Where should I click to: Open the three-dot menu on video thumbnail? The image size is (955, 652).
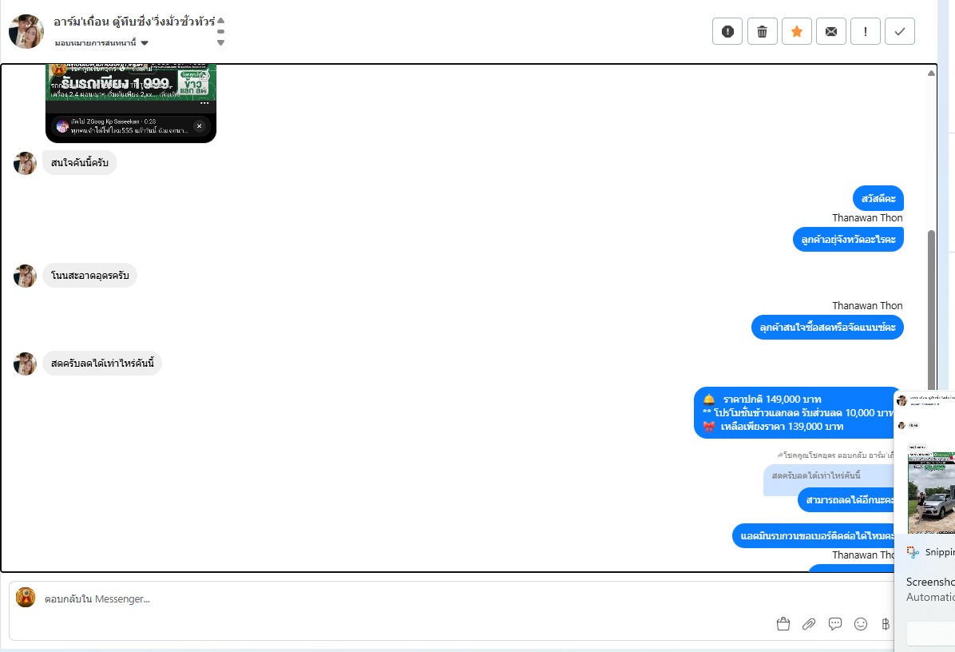click(x=204, y=103)
